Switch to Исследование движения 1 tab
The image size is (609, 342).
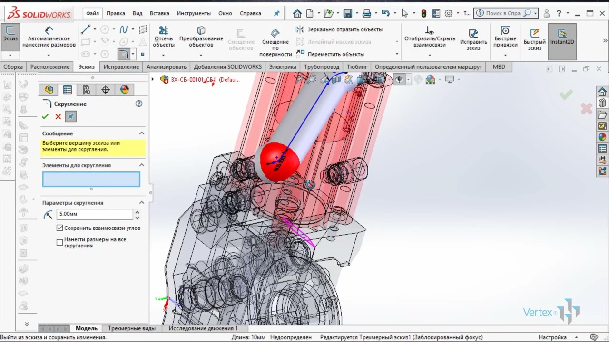(x=203, y=328)
